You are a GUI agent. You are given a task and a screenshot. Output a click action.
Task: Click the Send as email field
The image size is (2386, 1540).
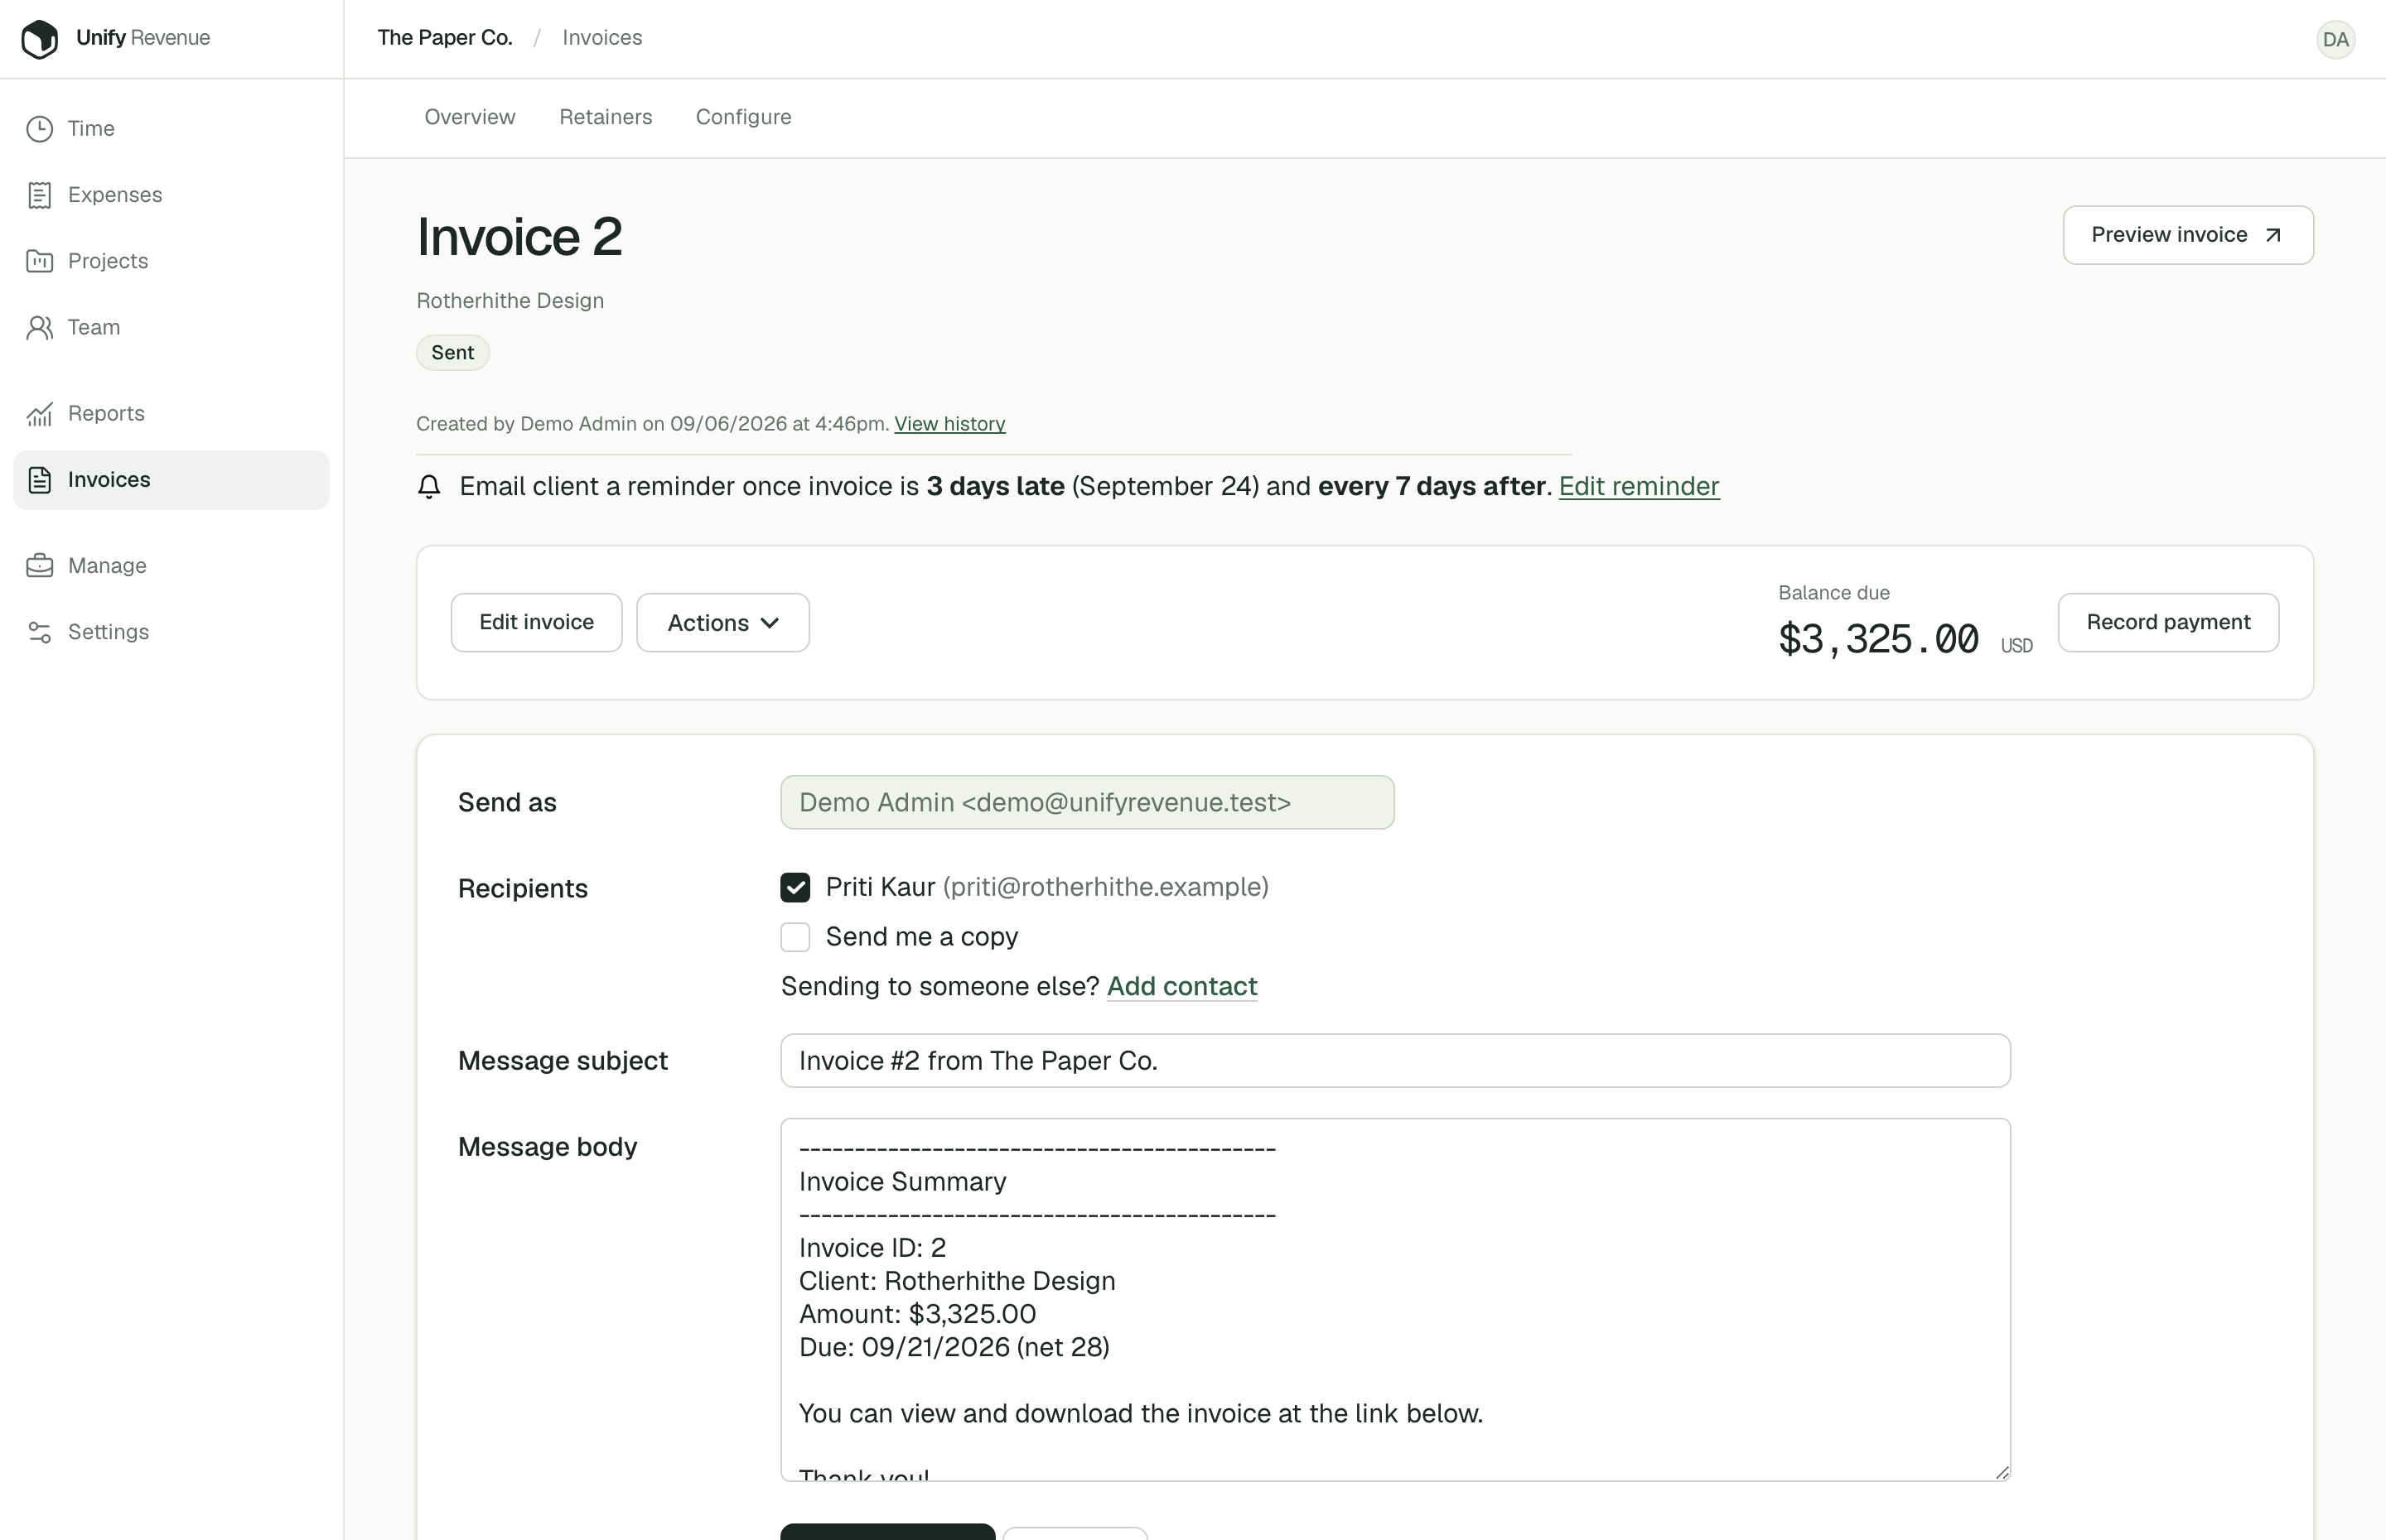[1086, 803]
